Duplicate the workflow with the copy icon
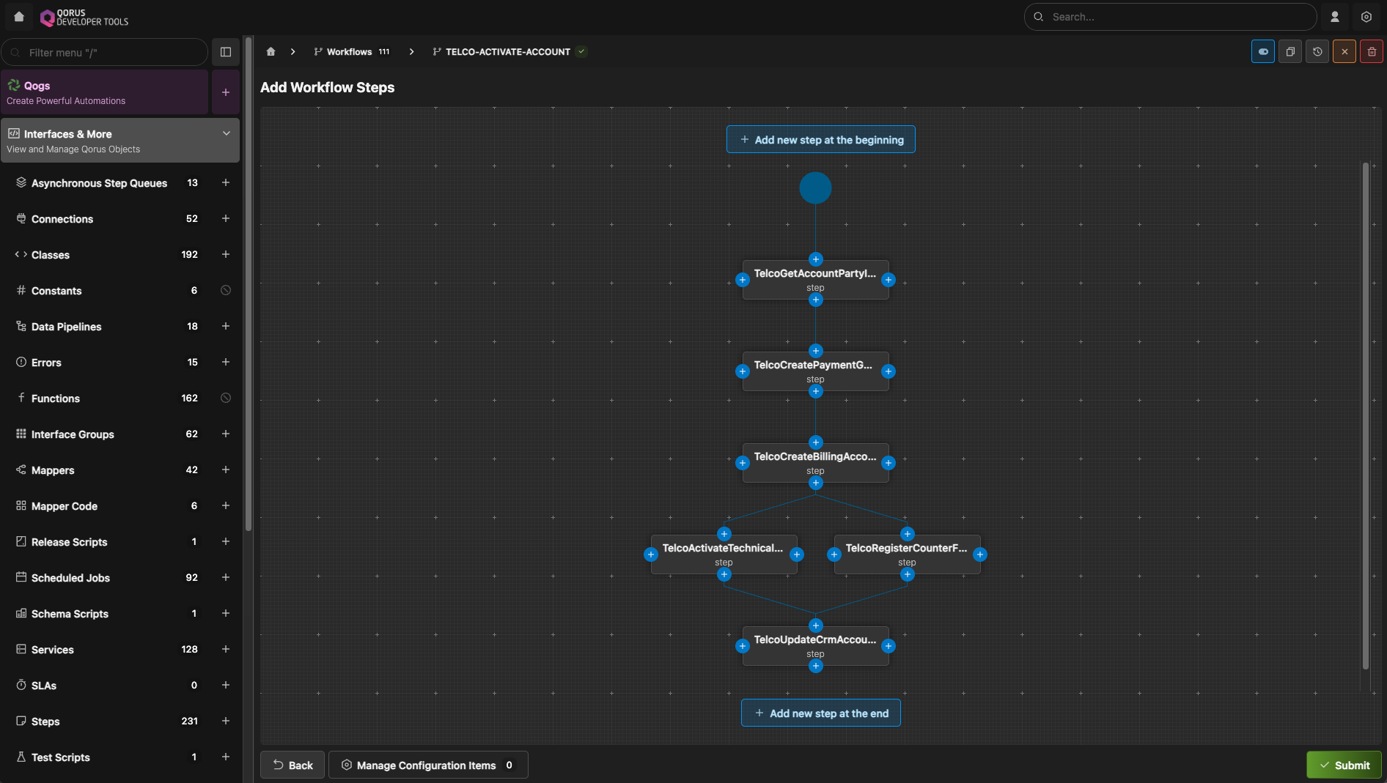The width and height of the screenshot is (1387, 783). click(1290, 51)
